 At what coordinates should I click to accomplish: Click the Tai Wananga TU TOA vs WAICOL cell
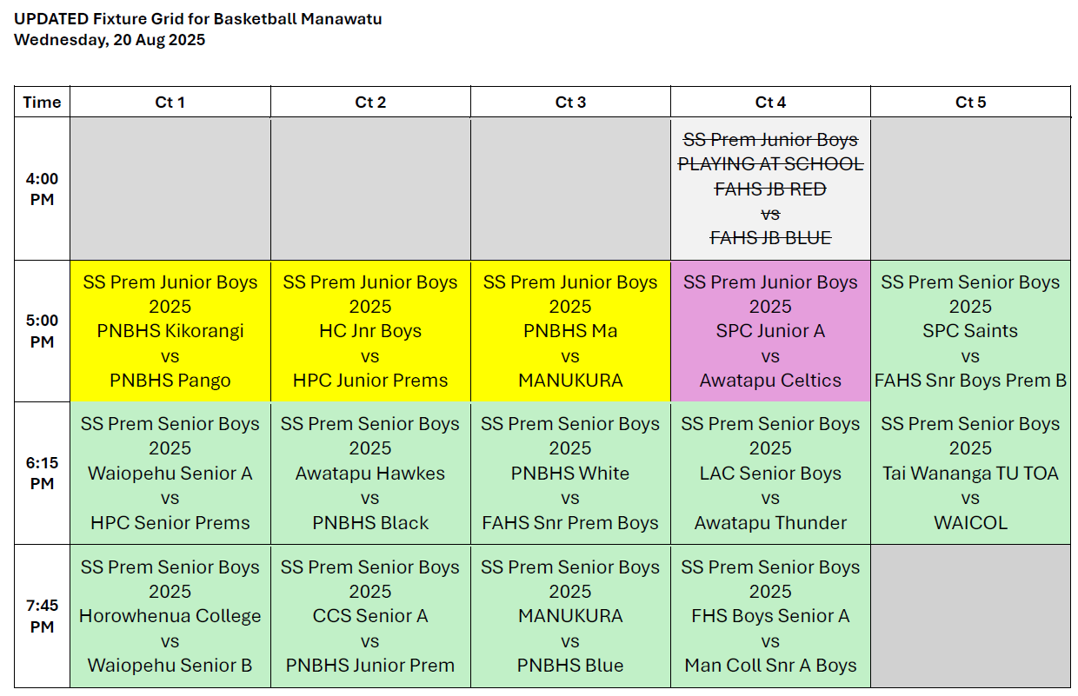click(970, 474)
